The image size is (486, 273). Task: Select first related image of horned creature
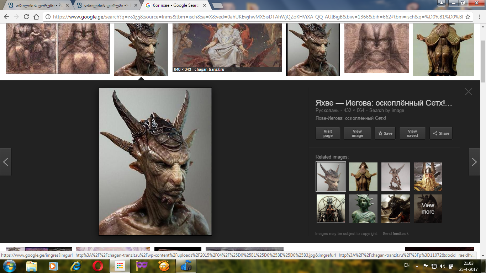click(x=331, y=177)
